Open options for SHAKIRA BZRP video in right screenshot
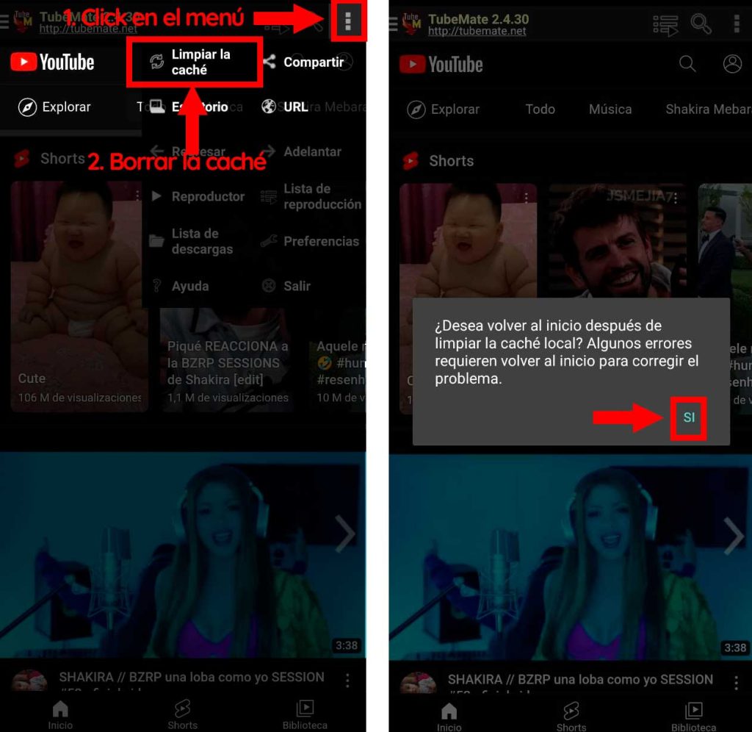The width and height of the screenshot is (752, 732). pyautogui.click(x=736, y=682)
